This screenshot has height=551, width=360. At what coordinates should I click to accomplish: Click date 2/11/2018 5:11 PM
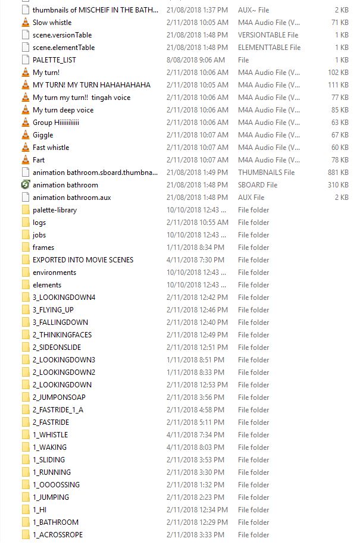pos(195,422)
